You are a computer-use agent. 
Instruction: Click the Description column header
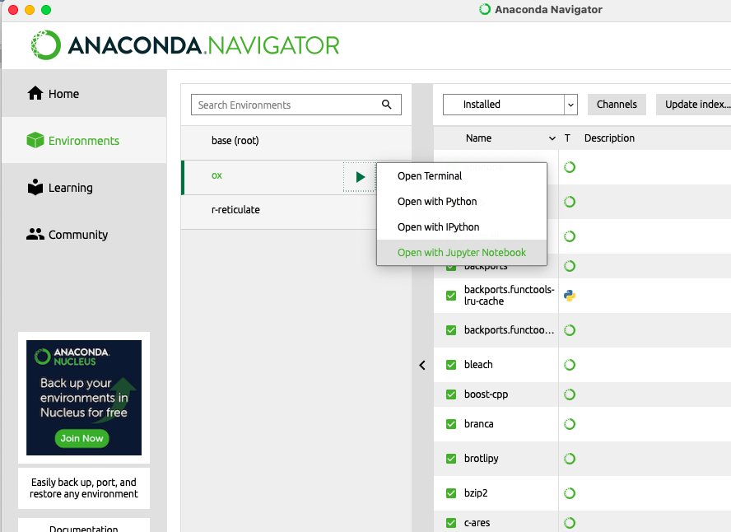pyautogui.click(x=609, y=138)
